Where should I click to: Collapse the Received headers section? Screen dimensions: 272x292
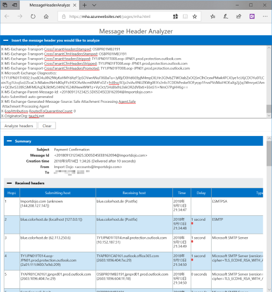[x=9, y=183]
